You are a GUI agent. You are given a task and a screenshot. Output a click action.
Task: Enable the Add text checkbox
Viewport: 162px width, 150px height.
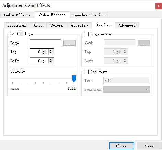coord(86,72)
